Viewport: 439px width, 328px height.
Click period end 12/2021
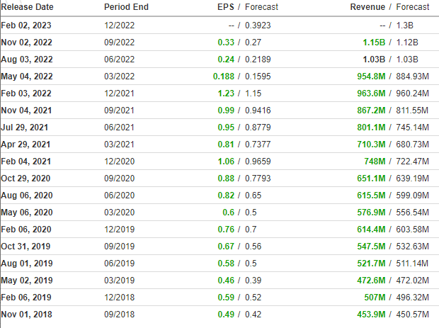click(119, 94)
